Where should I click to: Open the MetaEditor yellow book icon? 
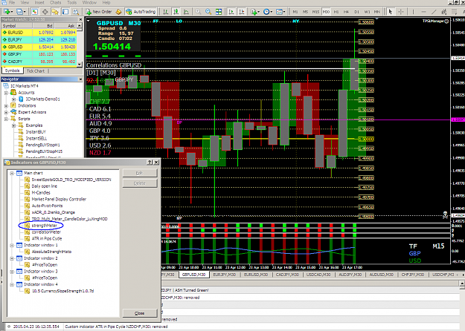pyautogui.click(x=118, y=12)
